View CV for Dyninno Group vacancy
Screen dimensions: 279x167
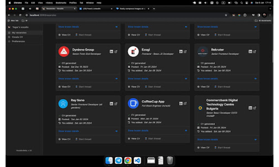(64, 87)
